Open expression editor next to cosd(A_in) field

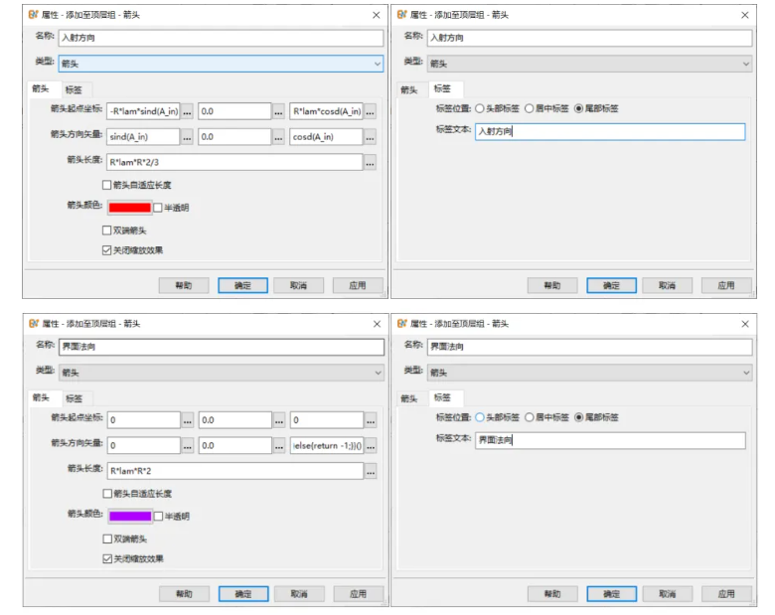pyautogui.click(x=371, y=137)
